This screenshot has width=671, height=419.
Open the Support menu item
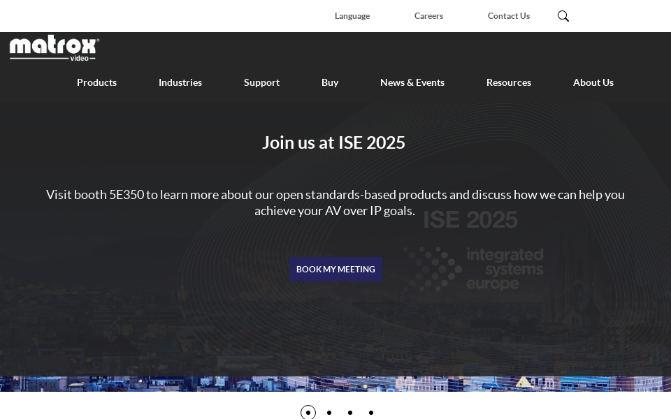(261, 82)
